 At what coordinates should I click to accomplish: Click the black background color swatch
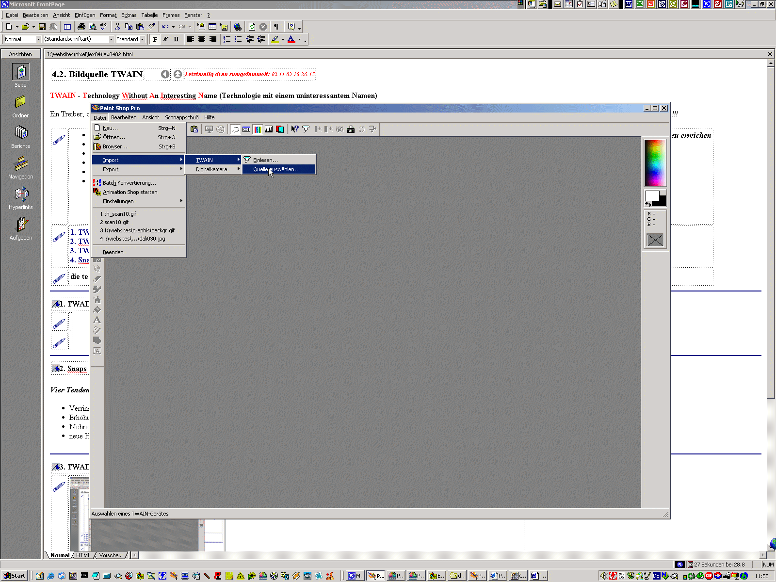663,201
